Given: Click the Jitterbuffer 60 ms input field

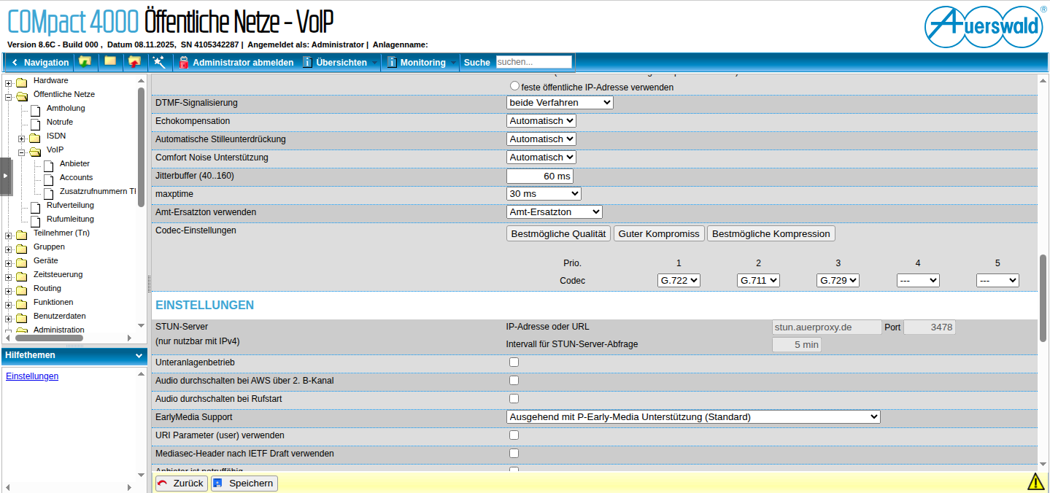Looking at the screenshot, I should click(x=540, y=176).
